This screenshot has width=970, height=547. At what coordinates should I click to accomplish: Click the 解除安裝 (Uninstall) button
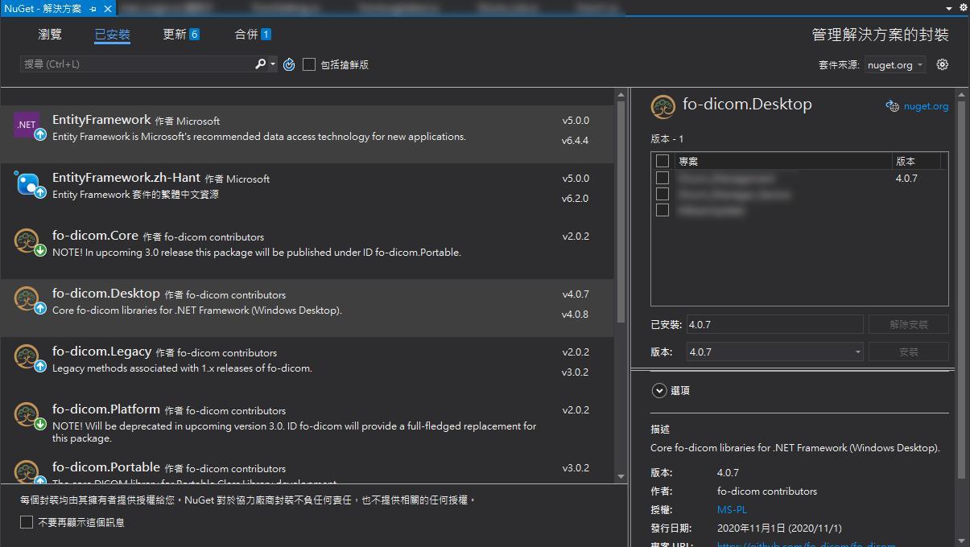[x=908, y=324]
